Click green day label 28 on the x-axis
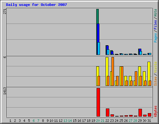The height and width of the screenshot is (124, 159). tap(135, 121)
